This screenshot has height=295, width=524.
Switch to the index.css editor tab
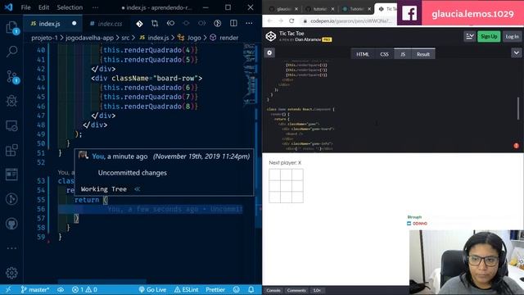pos(106,24)
